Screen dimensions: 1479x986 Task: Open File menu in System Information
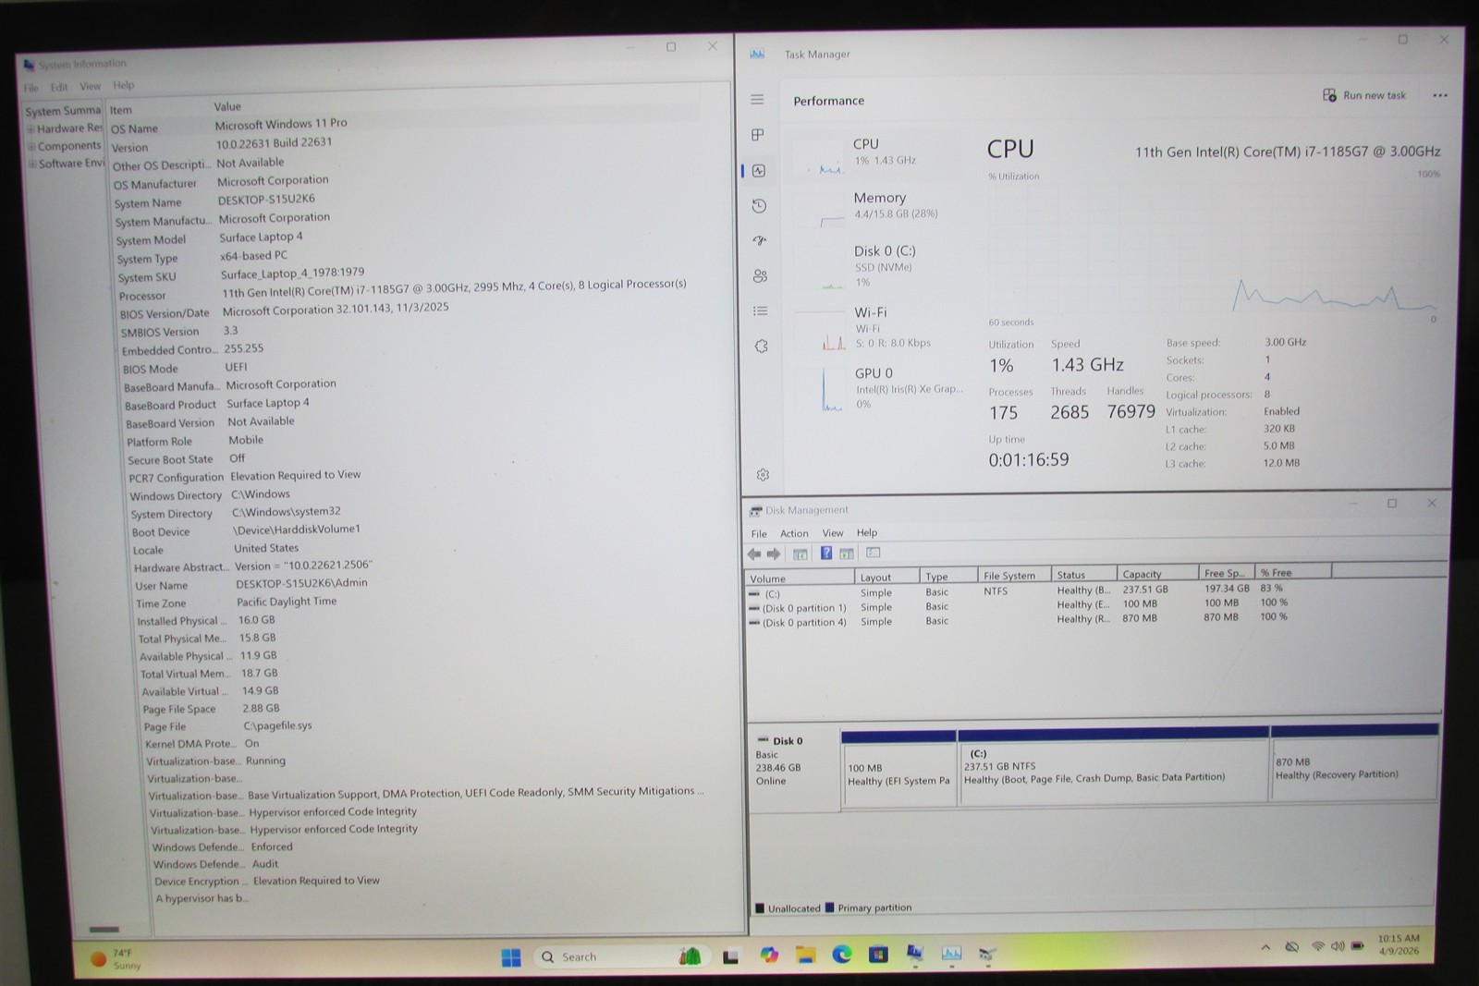coord(31,88)
